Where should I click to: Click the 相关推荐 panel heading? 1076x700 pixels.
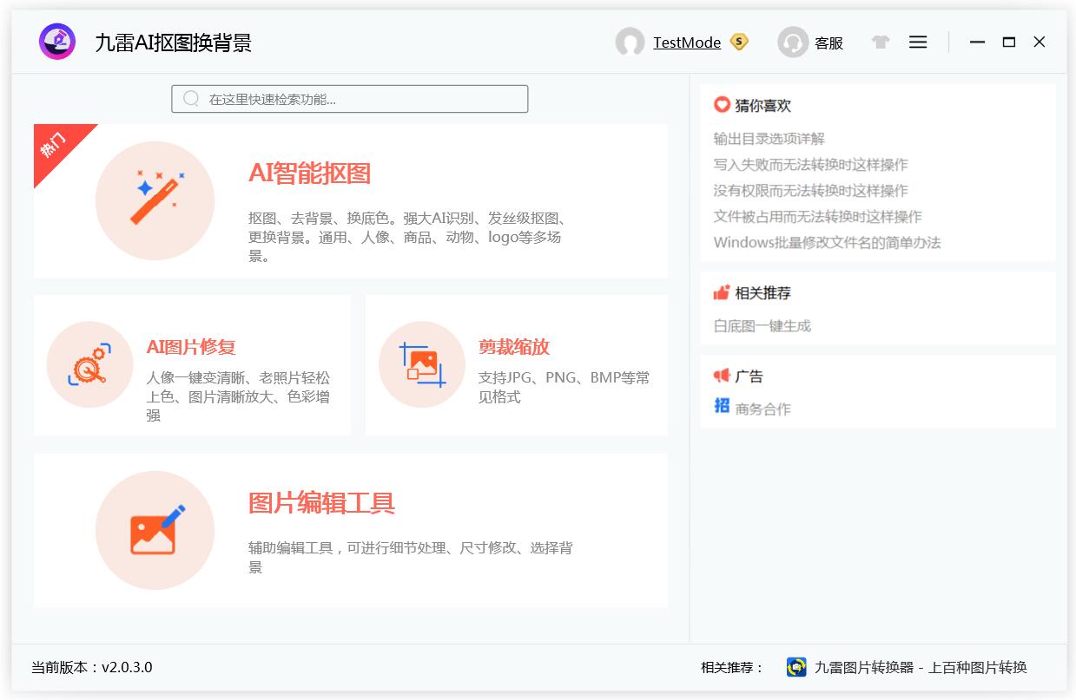coord(763,293)
